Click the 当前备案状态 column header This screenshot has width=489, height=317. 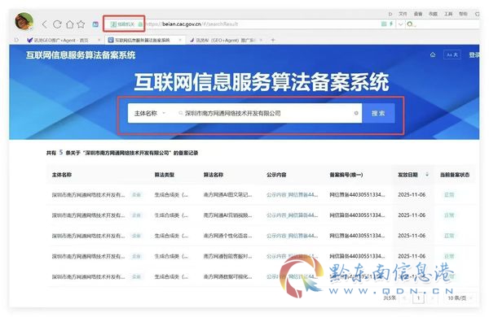point(455,175)
